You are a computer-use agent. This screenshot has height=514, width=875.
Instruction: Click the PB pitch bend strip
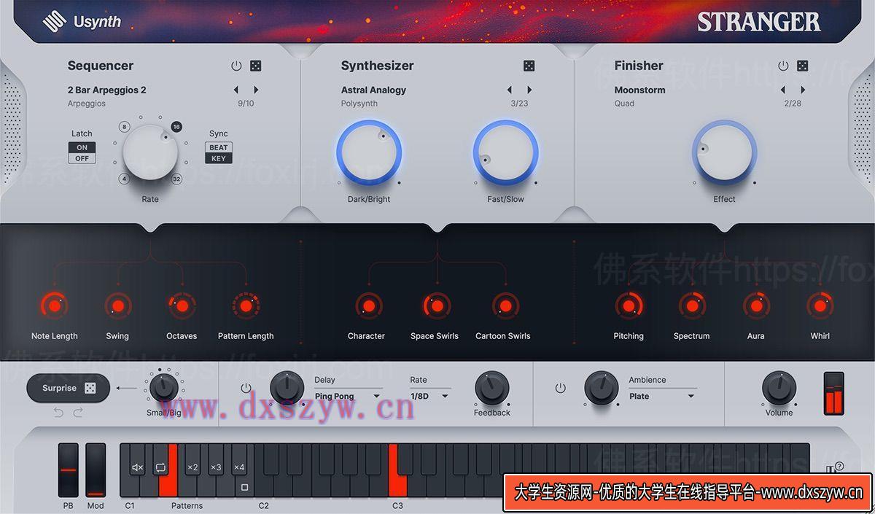click(x=69, y=470)
